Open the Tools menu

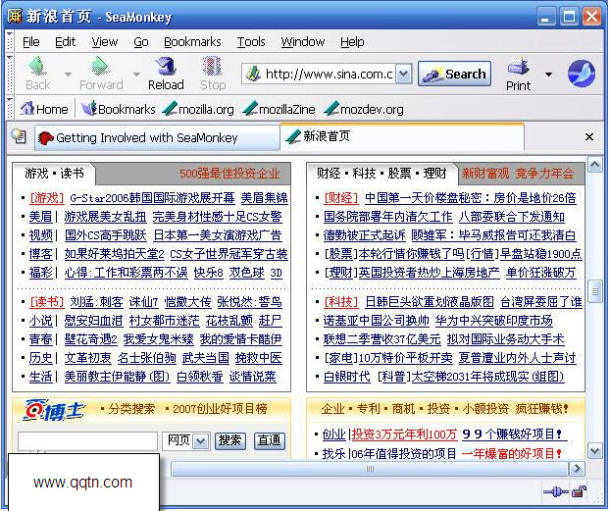[251, 41]
